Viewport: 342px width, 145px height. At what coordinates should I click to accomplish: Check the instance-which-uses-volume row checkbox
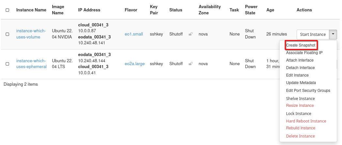7,34
